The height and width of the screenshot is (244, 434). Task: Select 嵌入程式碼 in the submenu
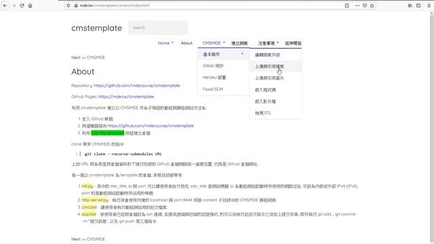coord(276,90)
